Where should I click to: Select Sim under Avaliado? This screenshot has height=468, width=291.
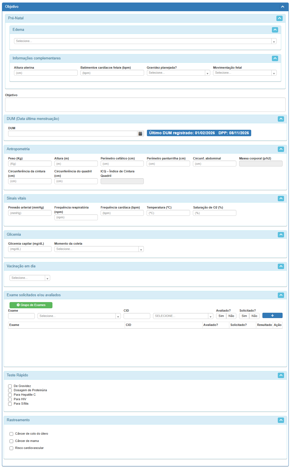click(221, 316)
